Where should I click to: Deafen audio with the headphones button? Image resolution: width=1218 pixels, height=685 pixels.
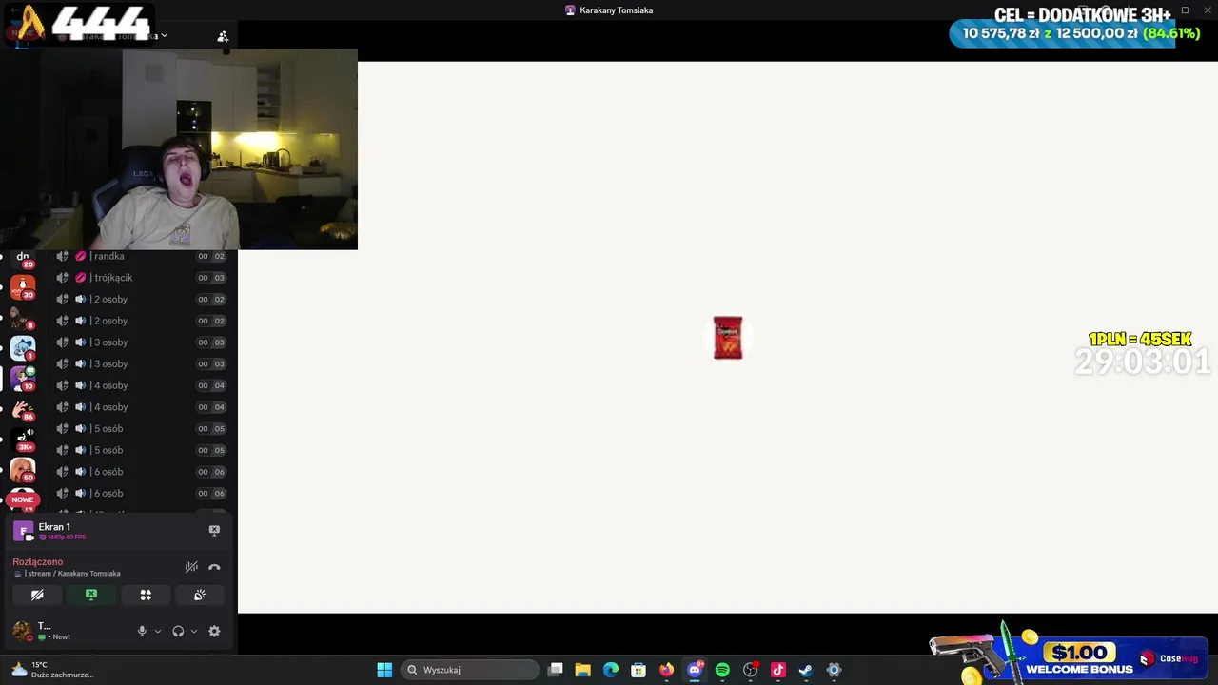tap(178, 631)
